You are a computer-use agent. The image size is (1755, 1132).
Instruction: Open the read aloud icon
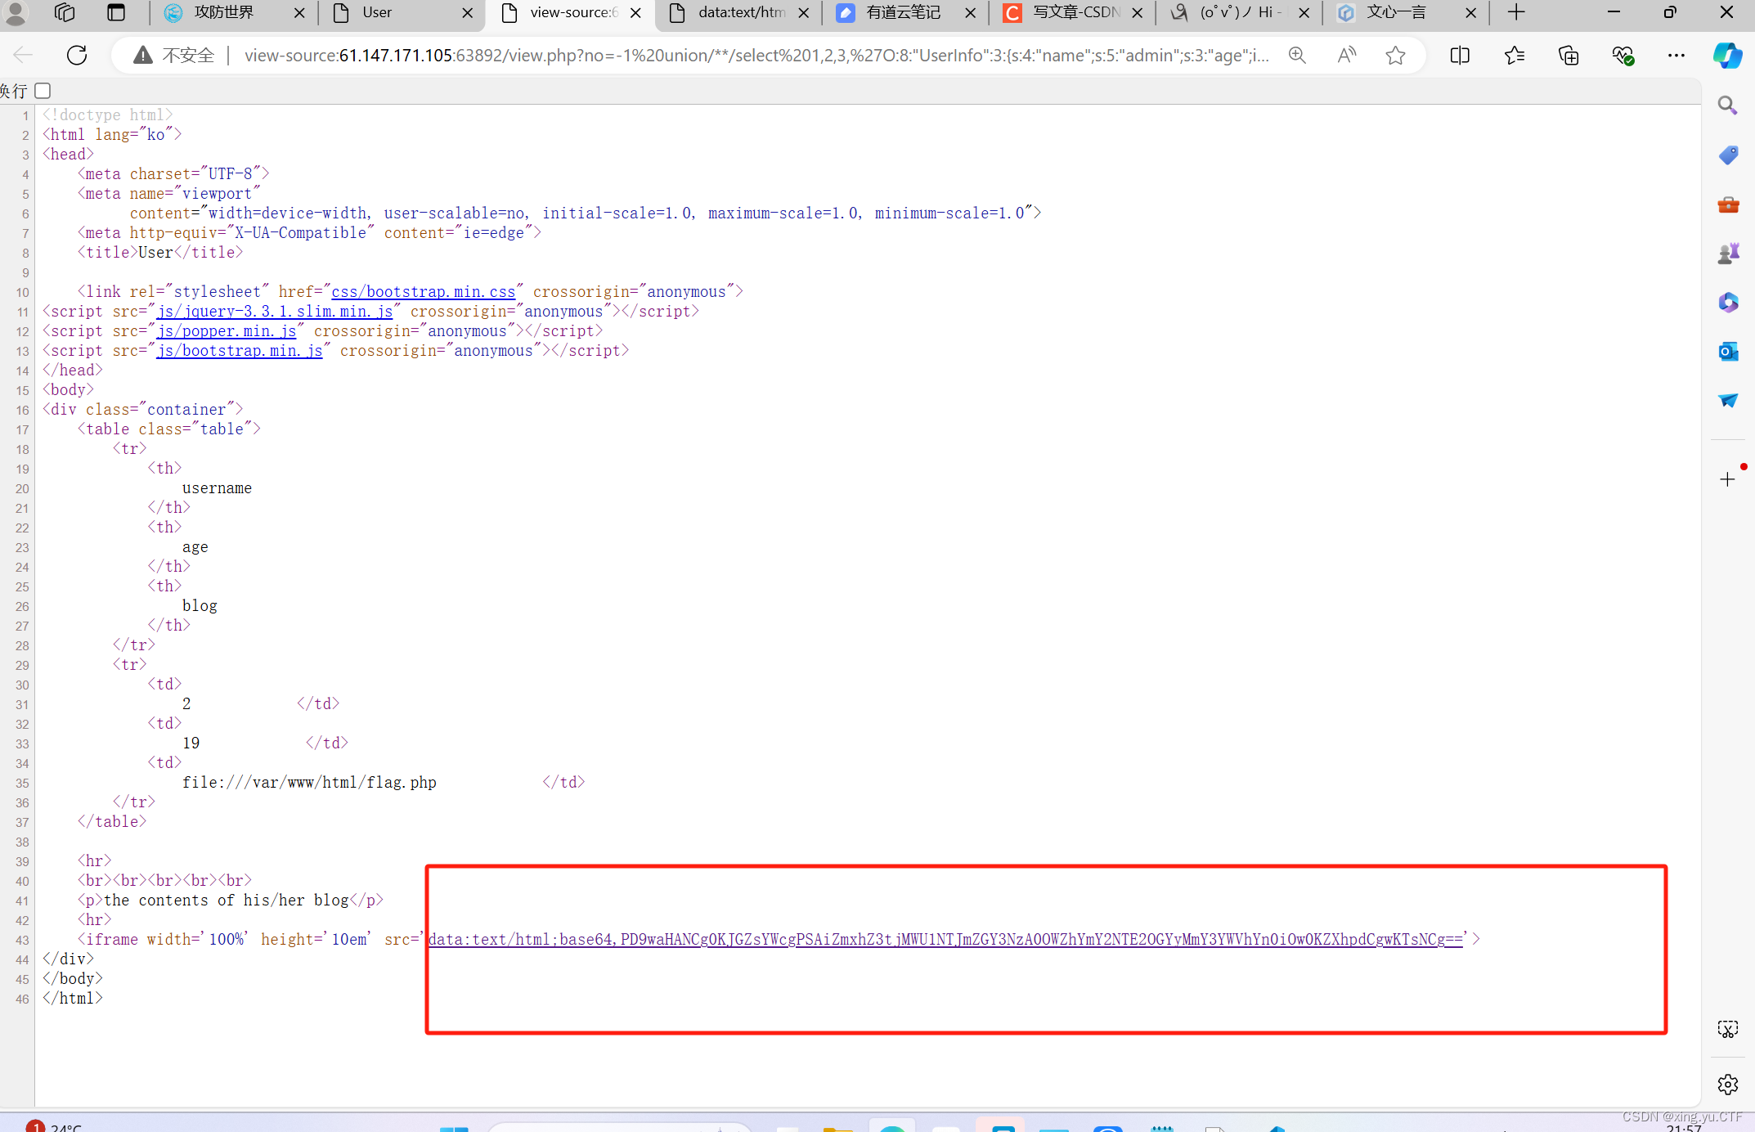click(x=1346, y=55)
